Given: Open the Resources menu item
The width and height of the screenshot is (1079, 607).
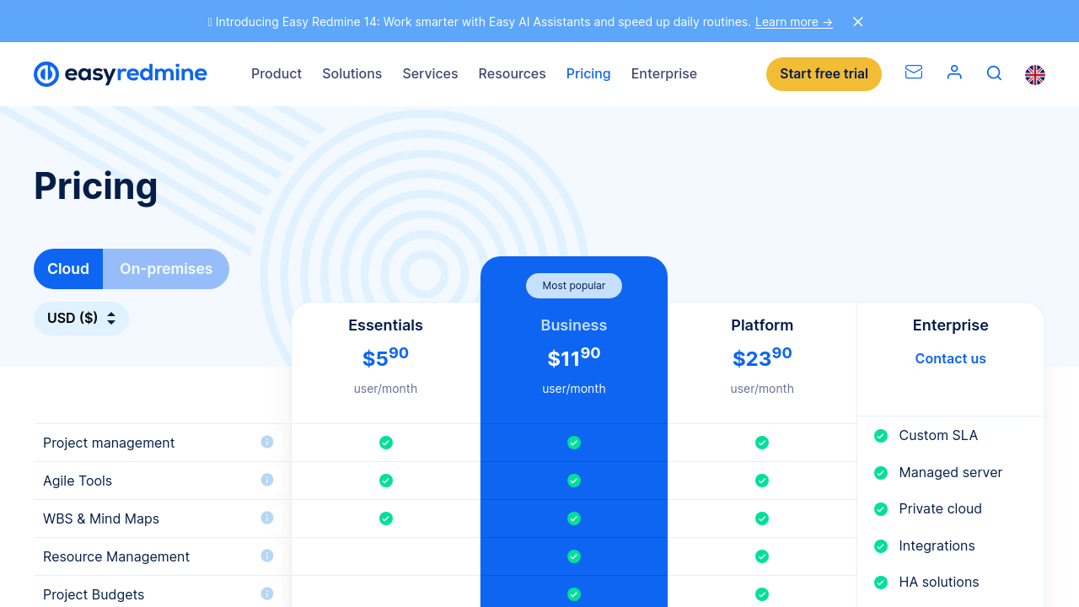Looking at the screenshot, I should [512, 74].
